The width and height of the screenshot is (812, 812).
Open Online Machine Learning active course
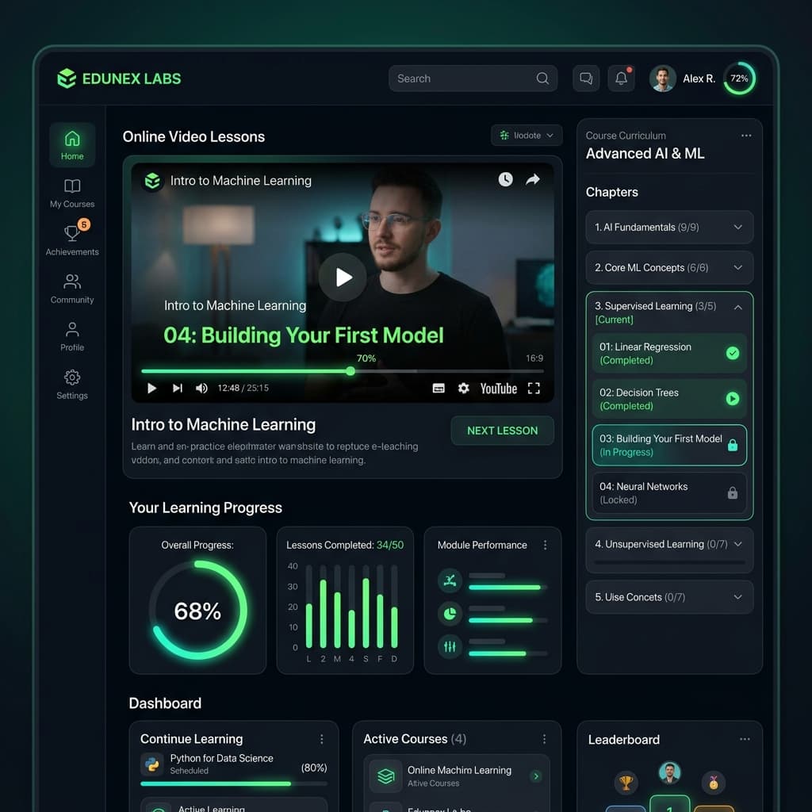(456, 776)
